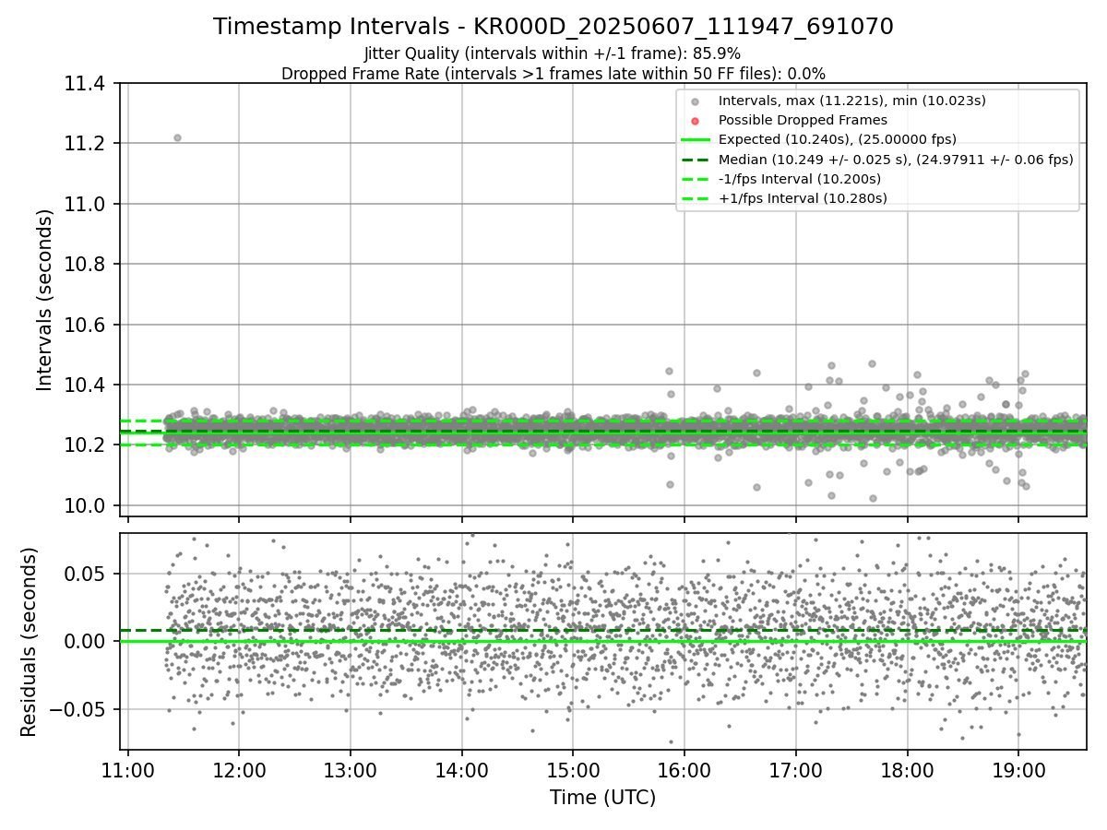Click the plot title 'Timestamp Intervals - KR000D_20250607_111947_691070'
The height and width of the screenshot is (830, 1107).
click(x=553, y=27)
